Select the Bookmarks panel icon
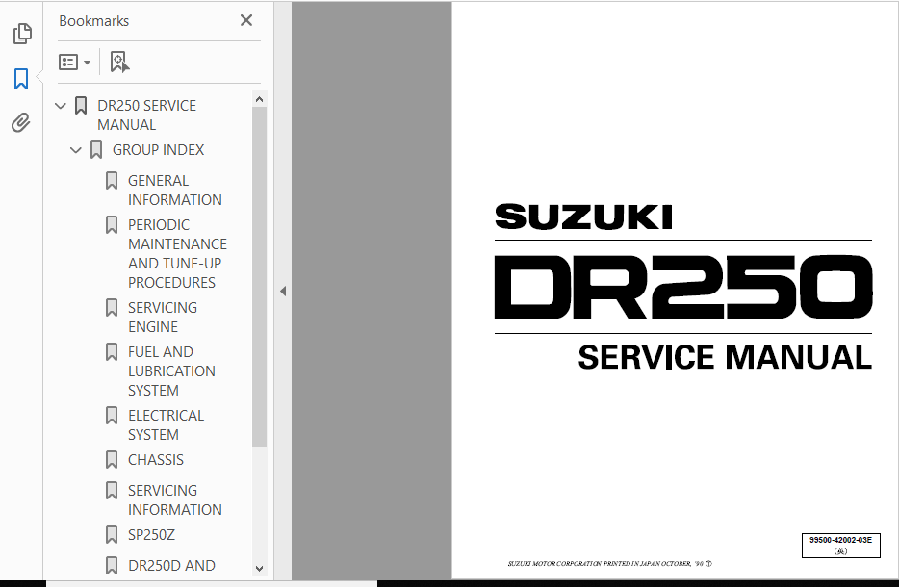 (x=21, y=79)
